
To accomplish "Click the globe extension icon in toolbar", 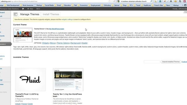I will pos(160,1).
